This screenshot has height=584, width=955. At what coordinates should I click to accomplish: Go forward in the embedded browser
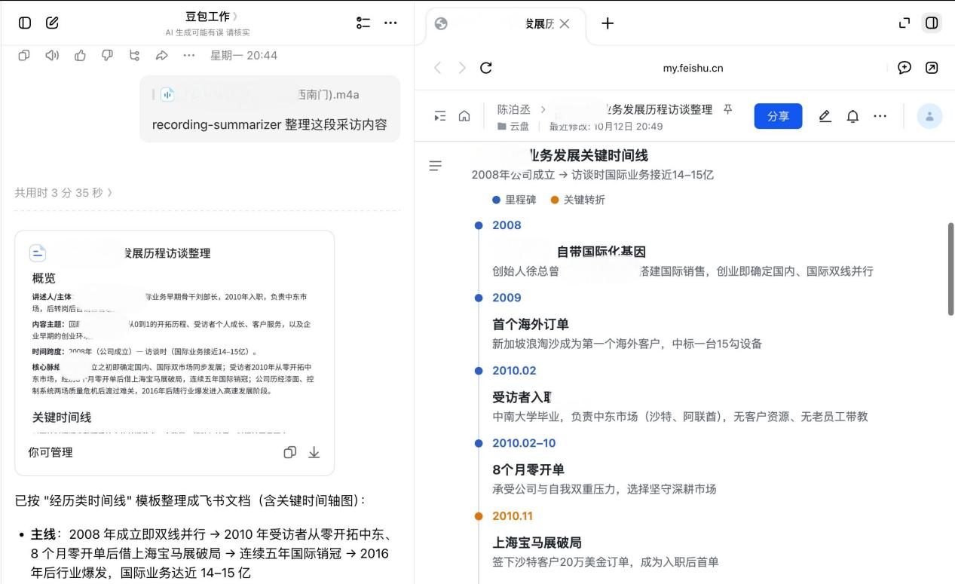[x=462, y=68]
